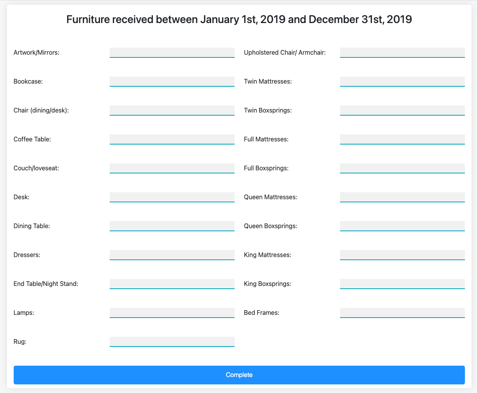Select the Couch/loveseat field
This screenshot has height=393, width=477.
click(172, 168)
